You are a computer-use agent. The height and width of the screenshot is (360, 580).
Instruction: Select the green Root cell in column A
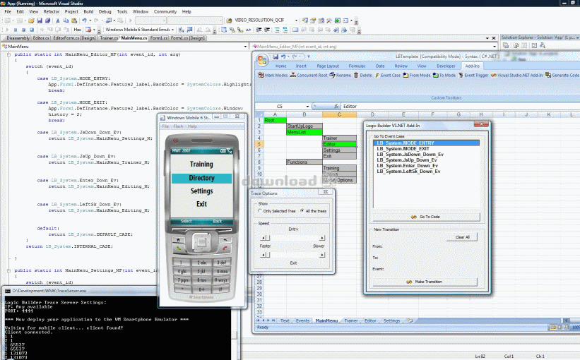coord(275,120)
